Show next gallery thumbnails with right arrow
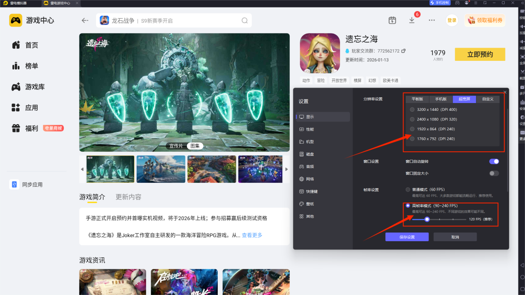Image resolution: width=525 pixels, height=295 pixels. point(286,170)
